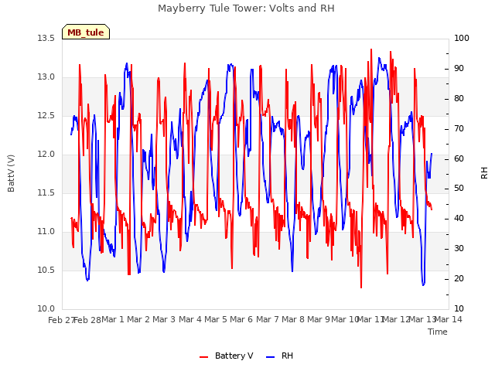Image resolution: width=495 pixels, height=371 pixels.
Task: Click the blue RH legend swatch
Action: click(271, 357)
